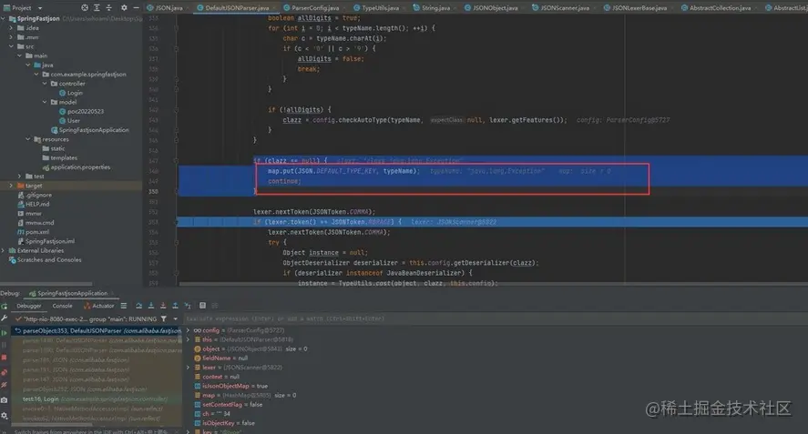808x434 pixels.
Task: Click the camera thread dump icon
Action: (x=5, y=400)
